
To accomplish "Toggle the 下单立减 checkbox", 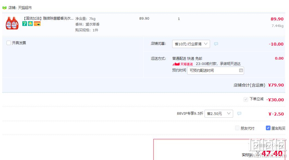I will [x=246, y=99].
